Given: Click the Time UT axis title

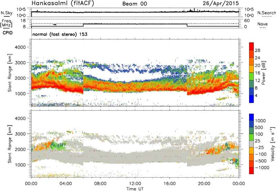Looking at the screenshot, I should point(135,189).
